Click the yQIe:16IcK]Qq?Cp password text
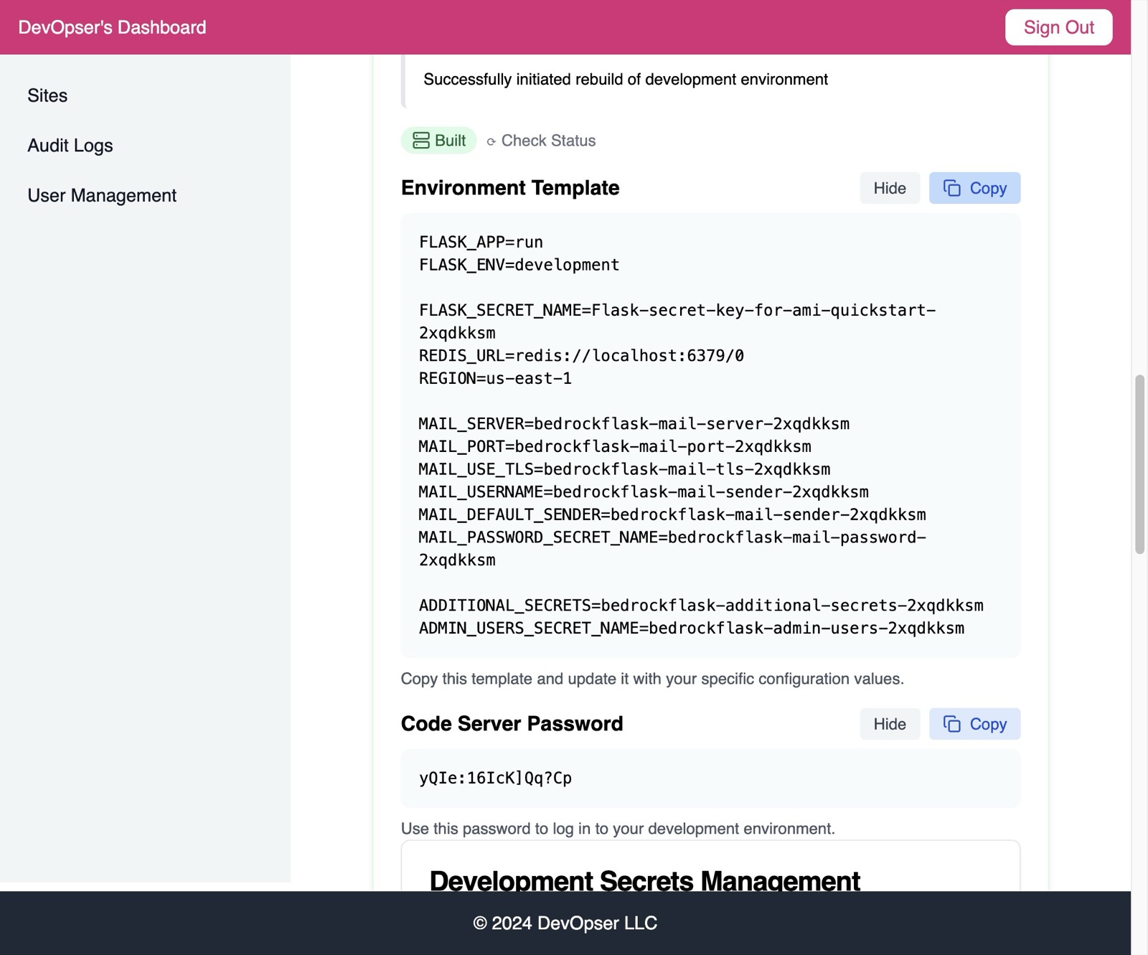This screenshot has height=955, width=1148. click(495, 778)
